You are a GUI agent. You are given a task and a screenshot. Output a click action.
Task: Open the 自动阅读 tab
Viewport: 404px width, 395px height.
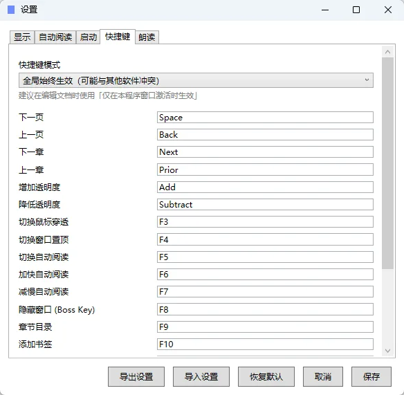pyautogui.click(x=55, y=37)
